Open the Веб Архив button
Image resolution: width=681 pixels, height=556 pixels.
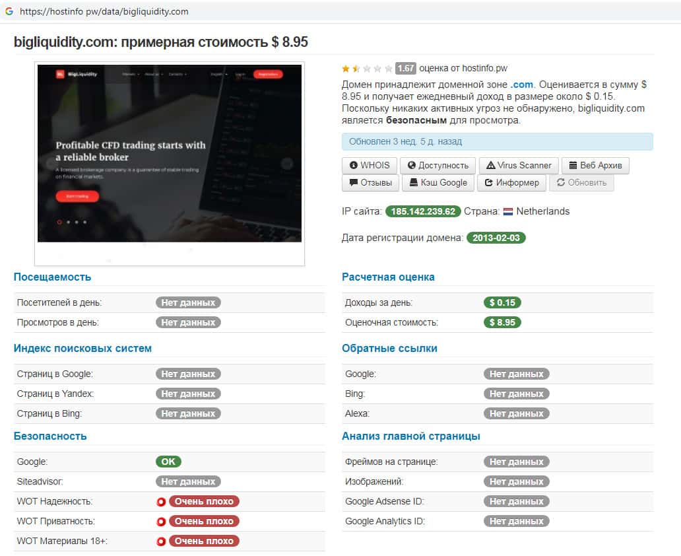[x=595, y=165]
